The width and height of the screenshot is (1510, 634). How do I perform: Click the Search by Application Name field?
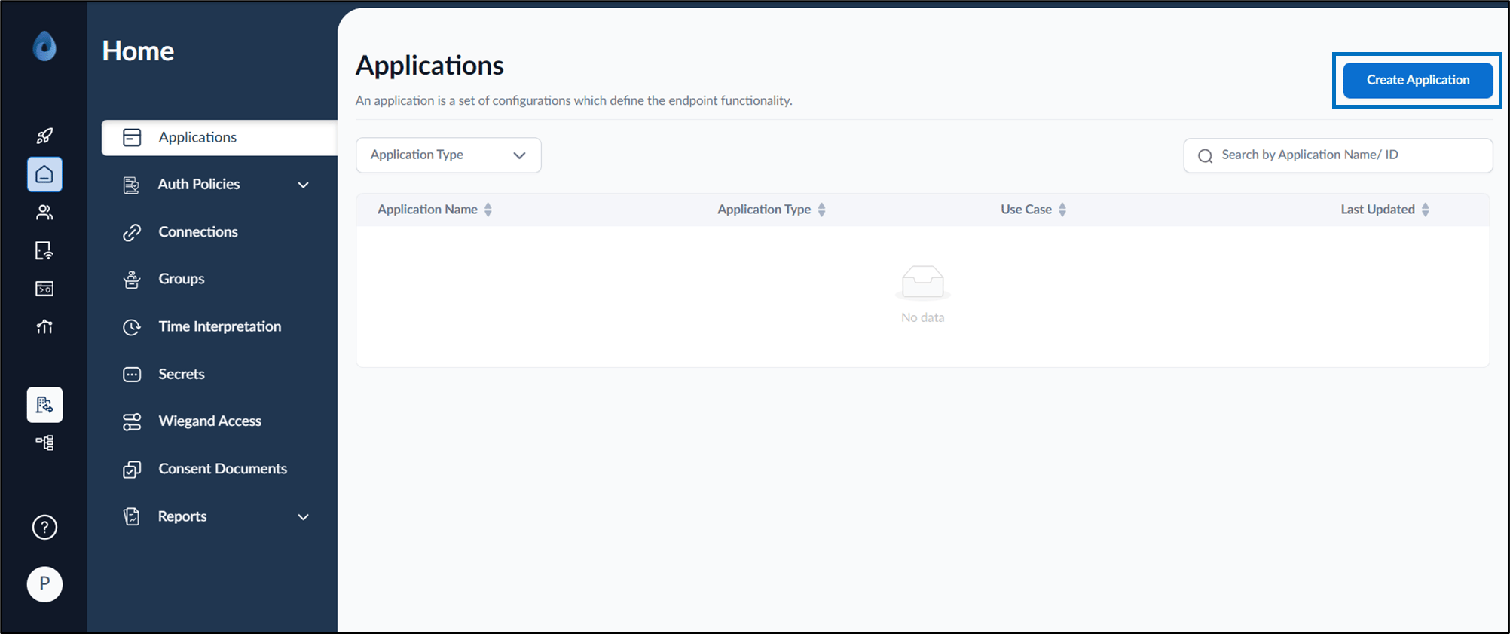coord(1337,155)
